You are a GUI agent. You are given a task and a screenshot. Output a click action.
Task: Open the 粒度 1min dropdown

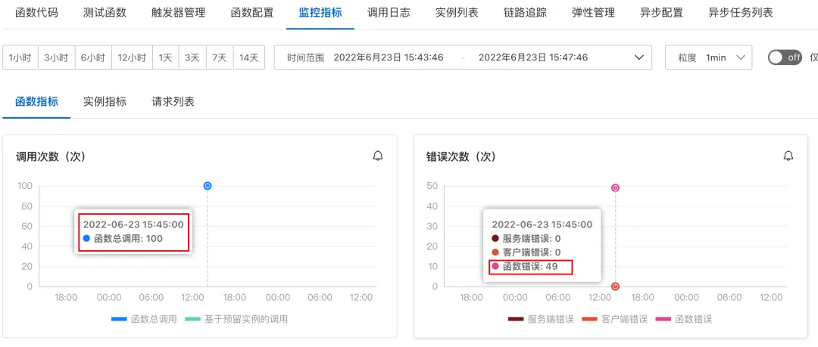tap(708, 57)
